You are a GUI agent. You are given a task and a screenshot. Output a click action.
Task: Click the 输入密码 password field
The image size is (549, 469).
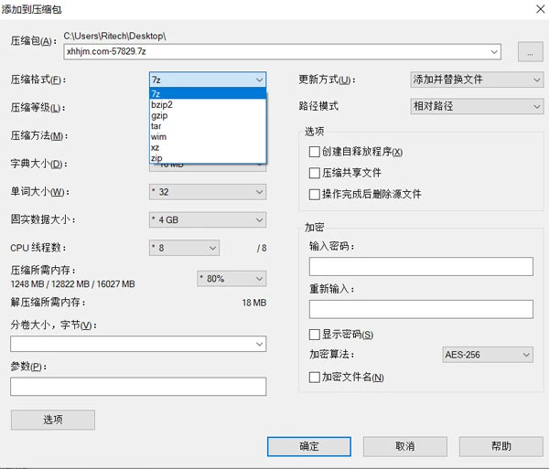click(421, 267)
